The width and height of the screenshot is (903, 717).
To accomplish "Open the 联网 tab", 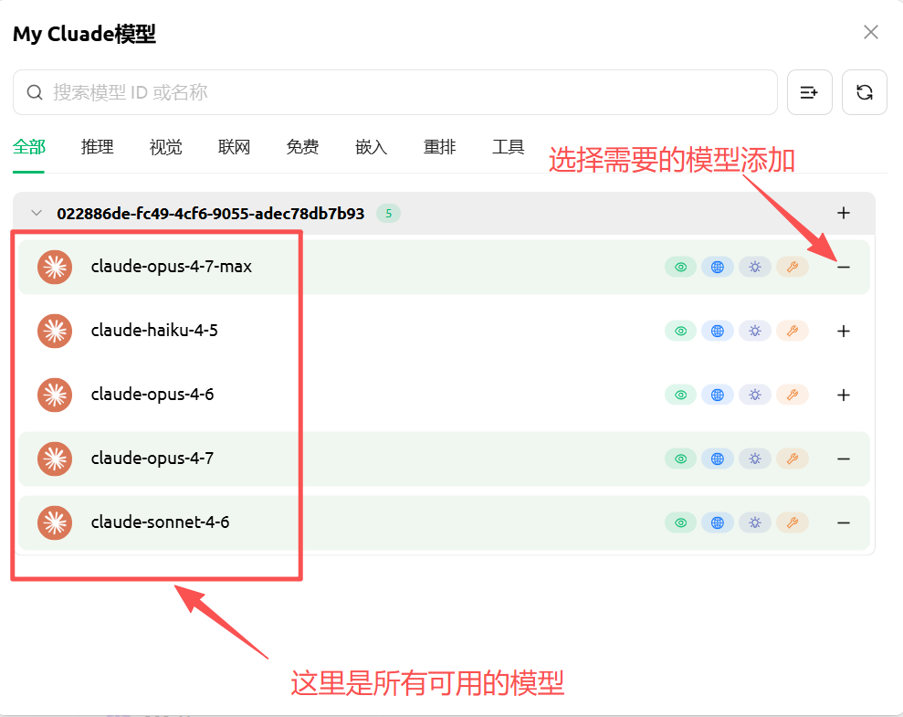I will (234, 147).
